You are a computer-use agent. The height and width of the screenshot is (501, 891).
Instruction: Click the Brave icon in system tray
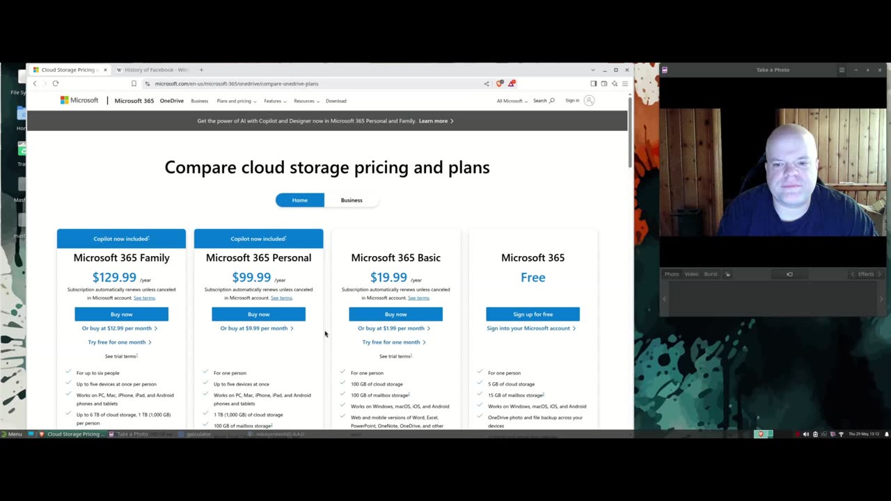click(x=760, y=434)
